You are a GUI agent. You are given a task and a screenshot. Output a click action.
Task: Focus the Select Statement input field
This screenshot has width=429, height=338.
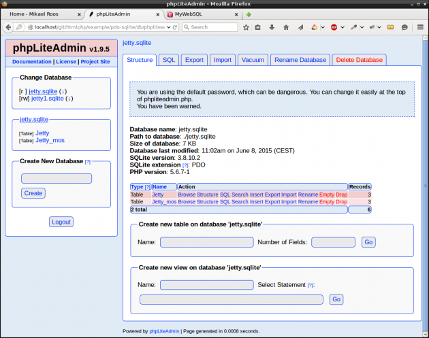coord(232,299)
